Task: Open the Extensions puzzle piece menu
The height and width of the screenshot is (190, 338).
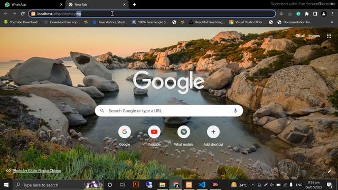Action: [307, 14]
